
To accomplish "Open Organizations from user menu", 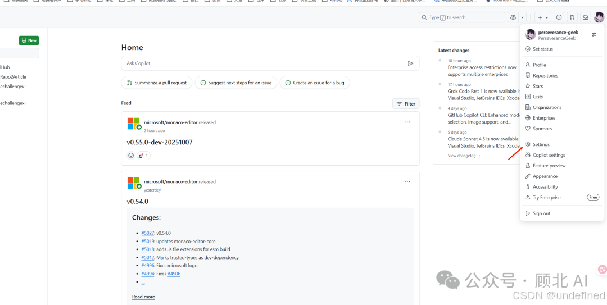I will tap(561, 107).
